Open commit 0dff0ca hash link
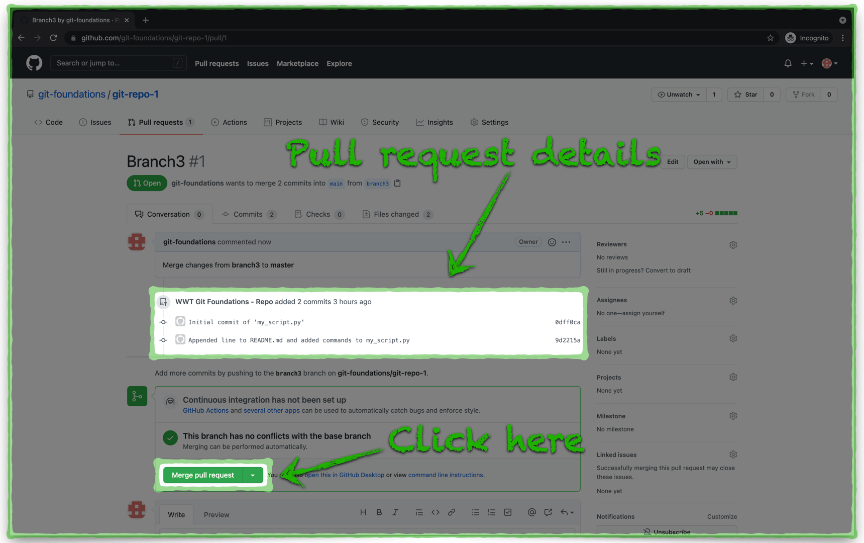Viewport: 864px width, 543px height. [x=568, y=322]
